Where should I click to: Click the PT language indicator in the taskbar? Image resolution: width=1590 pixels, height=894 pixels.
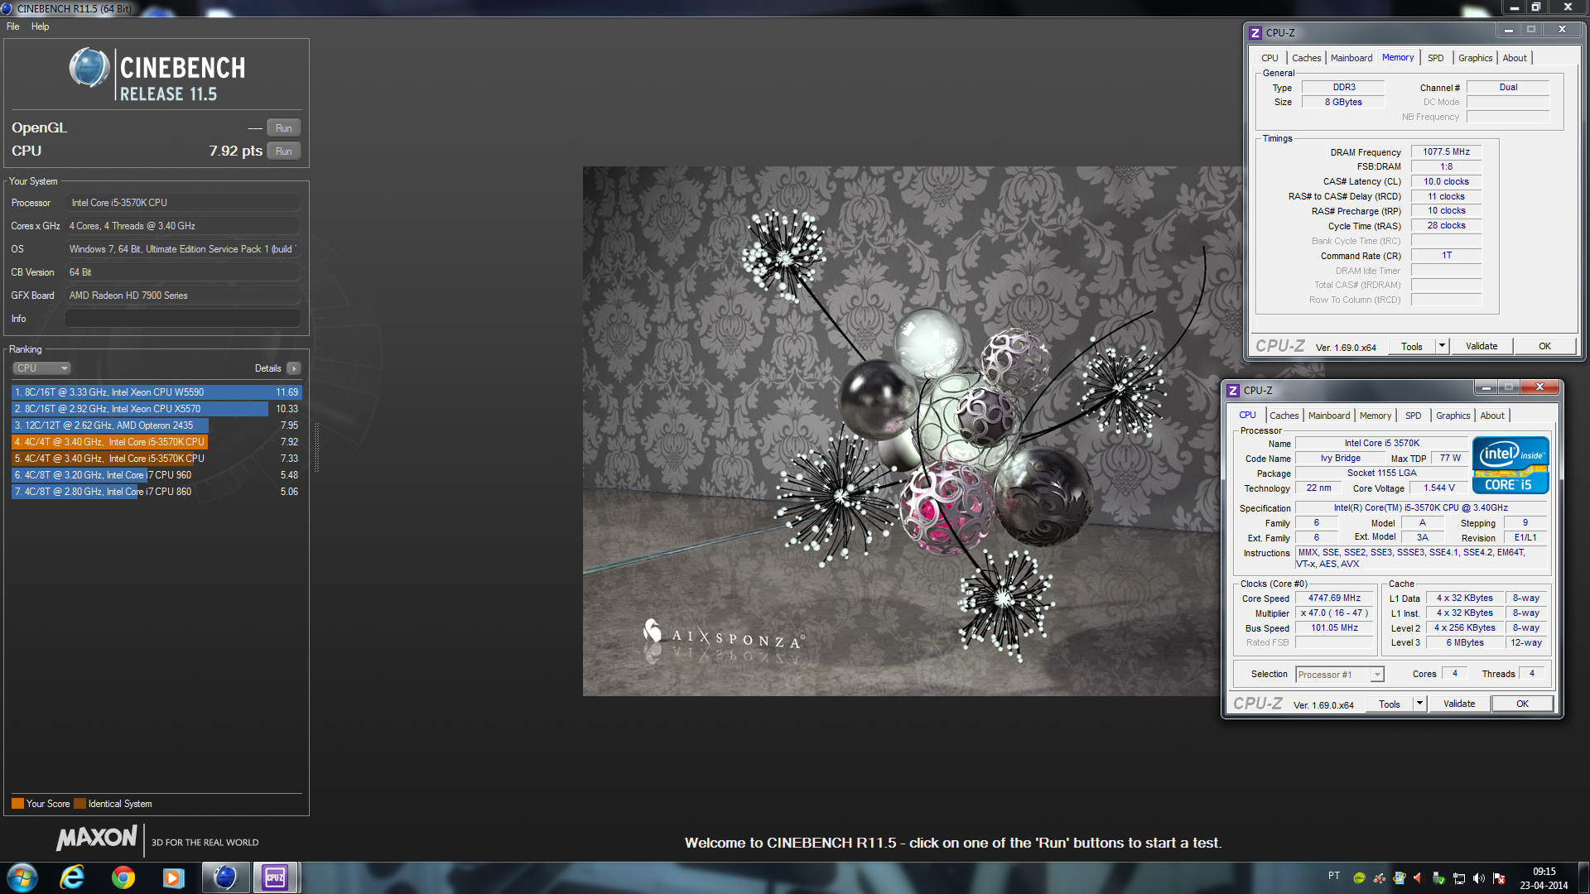(x=1334, y=876)
